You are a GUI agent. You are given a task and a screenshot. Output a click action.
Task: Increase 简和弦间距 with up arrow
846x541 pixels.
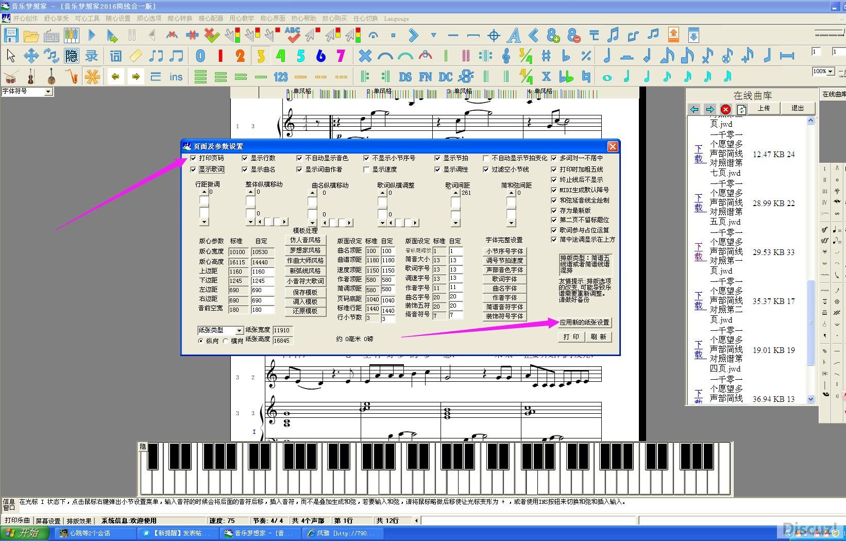[x=511, y=193]
